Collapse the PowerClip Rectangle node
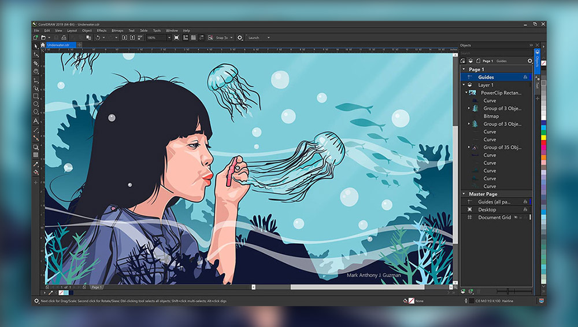 (466, 93)
